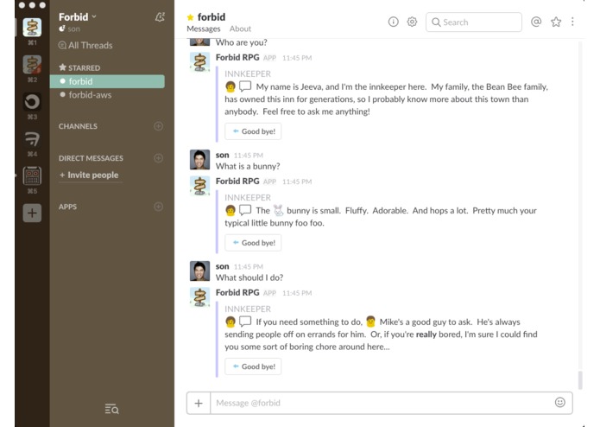This screenshot has width=600, height=427.
Task: Switch to the first Forbid workspace icon
Action: click(32, 28)
